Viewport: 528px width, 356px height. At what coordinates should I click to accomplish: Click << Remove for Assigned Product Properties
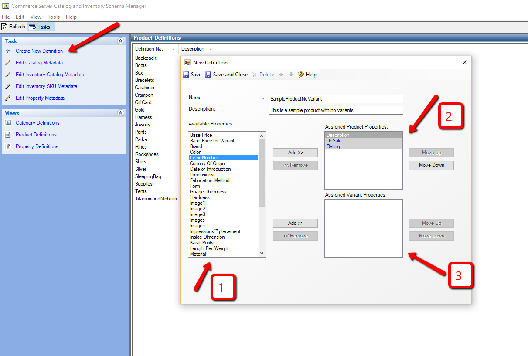tap(295, 165)
